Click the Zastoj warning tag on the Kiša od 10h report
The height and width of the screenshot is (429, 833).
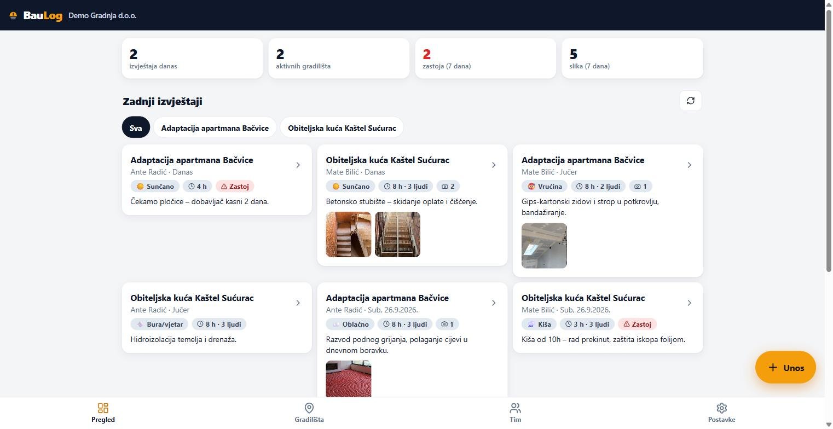click(x=637, y=324)
